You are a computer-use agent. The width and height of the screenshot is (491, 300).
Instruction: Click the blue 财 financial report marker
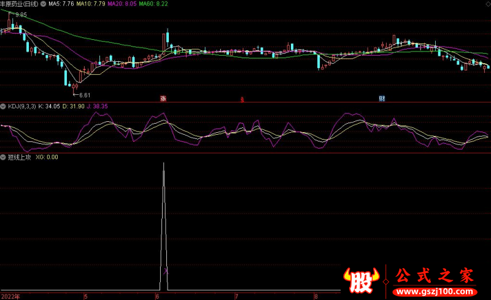point(382,98)
